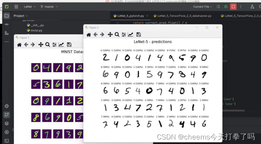Screen dimensions: 261x144
Task: Open more tool windows ellipsis in sidebar
Action: coord(7,42)
